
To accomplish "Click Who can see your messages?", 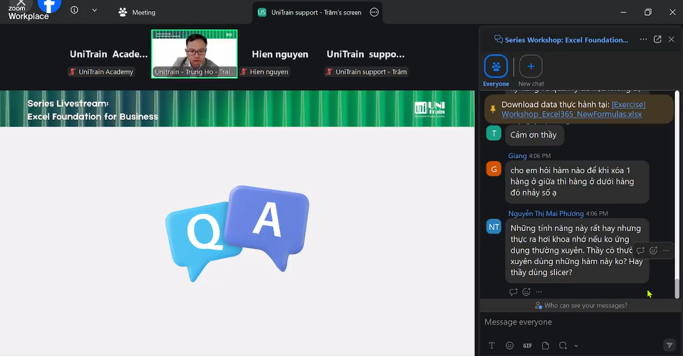I will click(x=581, y=305).
